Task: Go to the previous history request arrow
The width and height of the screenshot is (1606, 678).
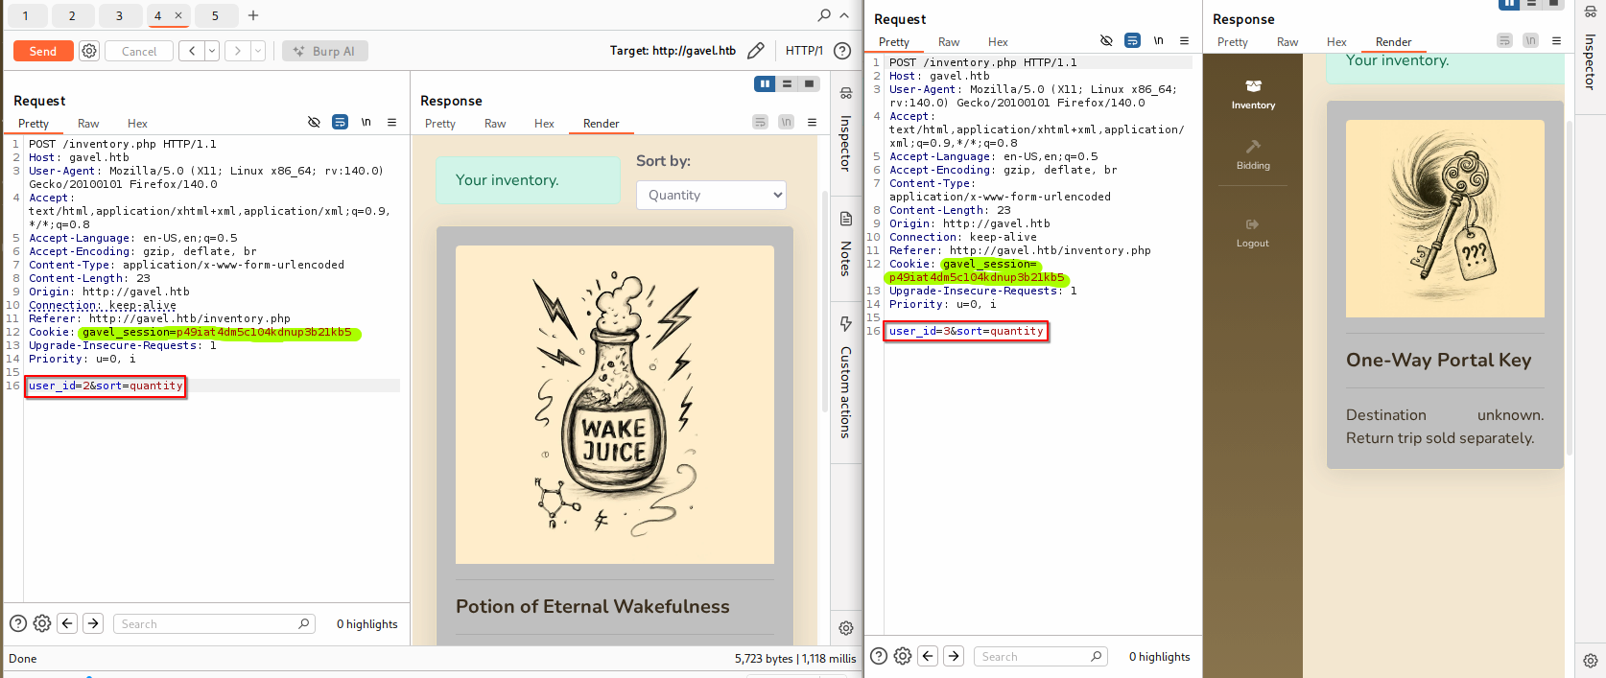Action: [x=192, y=51]
